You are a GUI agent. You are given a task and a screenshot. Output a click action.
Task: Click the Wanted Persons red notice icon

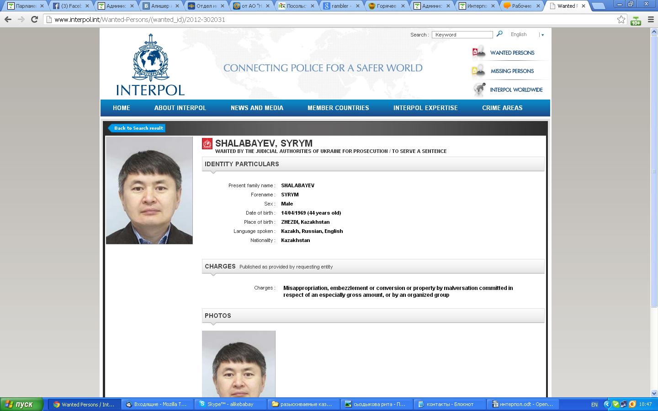tap(478, 52)
